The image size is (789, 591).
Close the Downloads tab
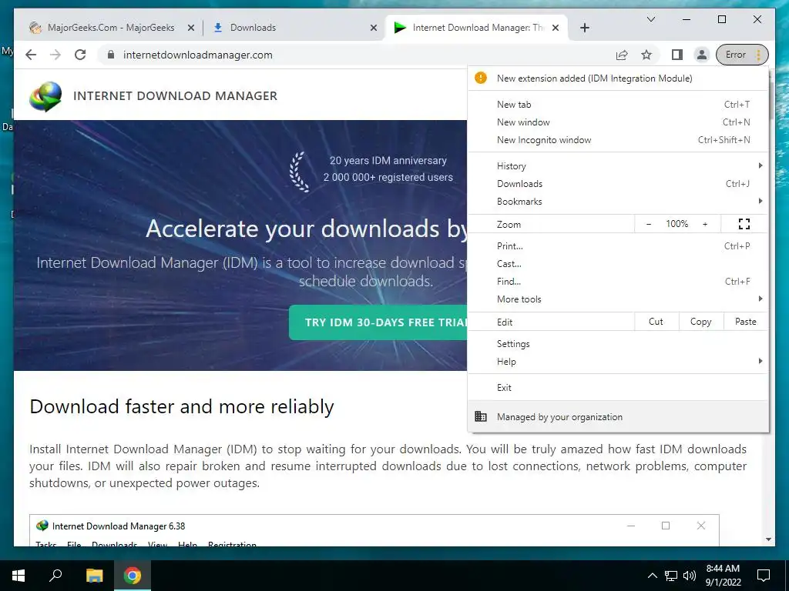[x=374, y=28]
